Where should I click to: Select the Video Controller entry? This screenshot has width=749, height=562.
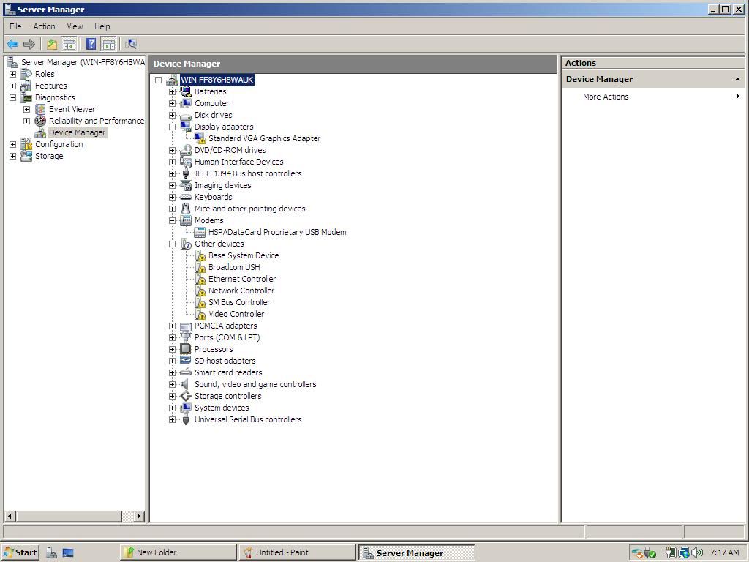(x=236, y=314)
